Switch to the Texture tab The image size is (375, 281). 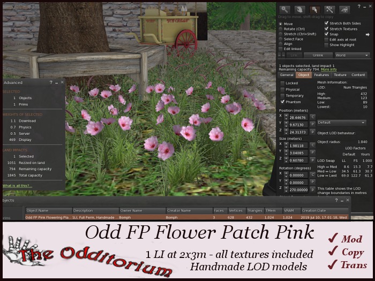pos(340,75)
